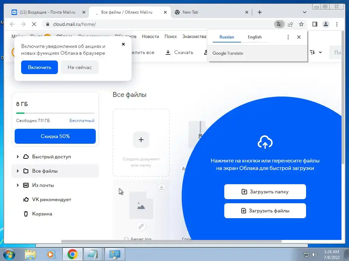Open Windows Media Player from taskbar

click(51, 254)
